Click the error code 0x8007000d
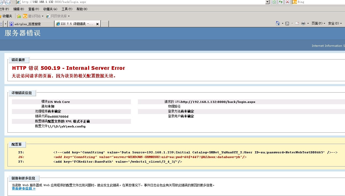345x196 pixels. tap(58, 116)
